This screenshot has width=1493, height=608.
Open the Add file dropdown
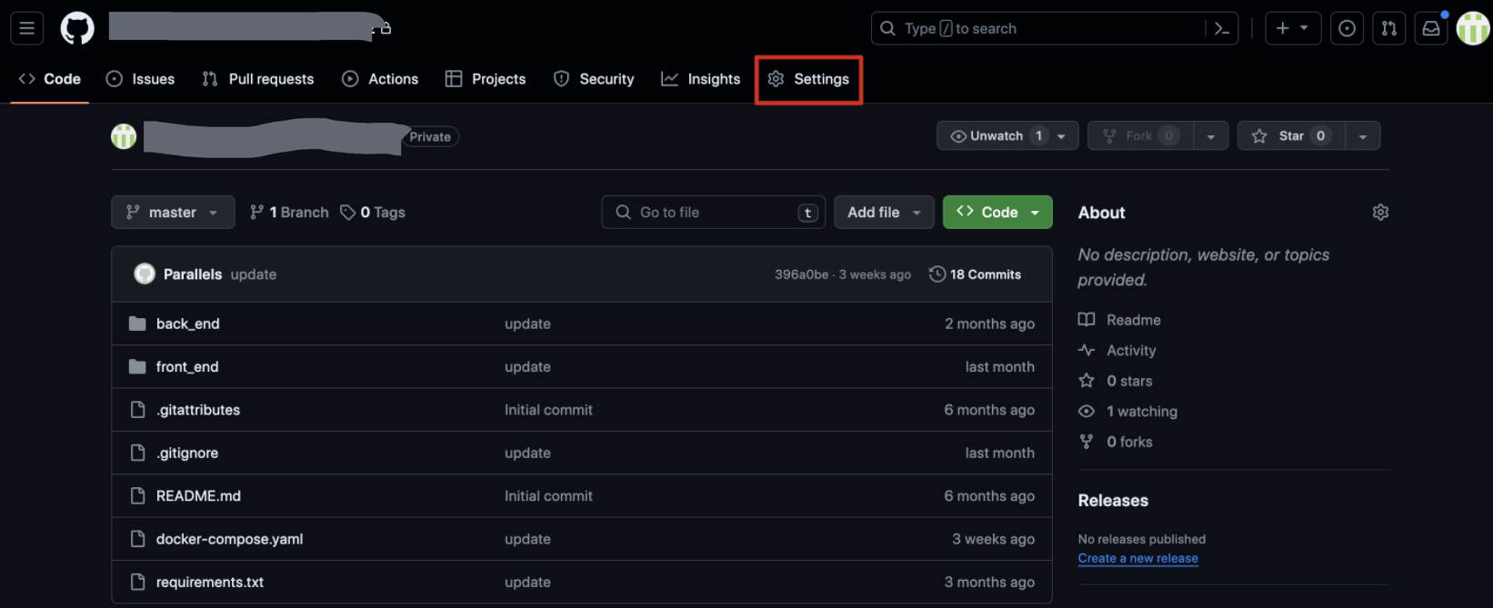click(883, 213)
